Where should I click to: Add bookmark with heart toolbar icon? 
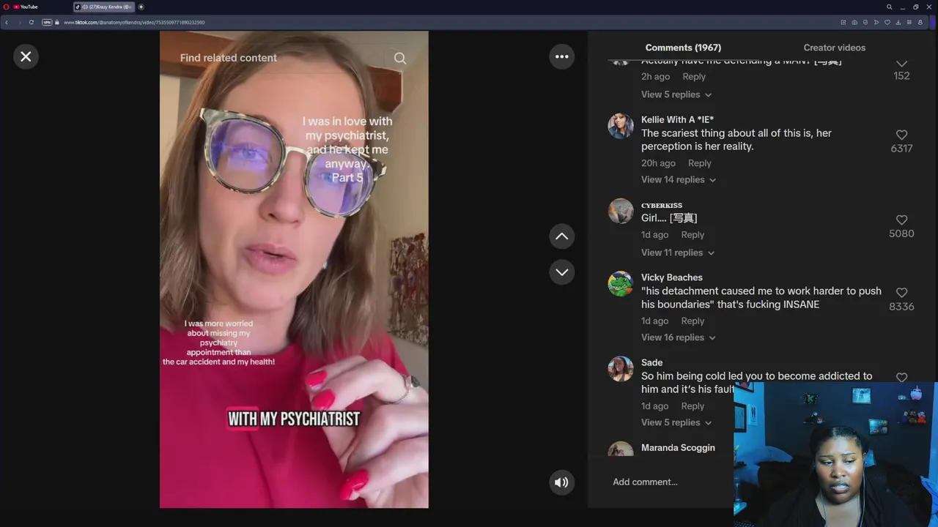pyautogui.click(x=887, y=22)
